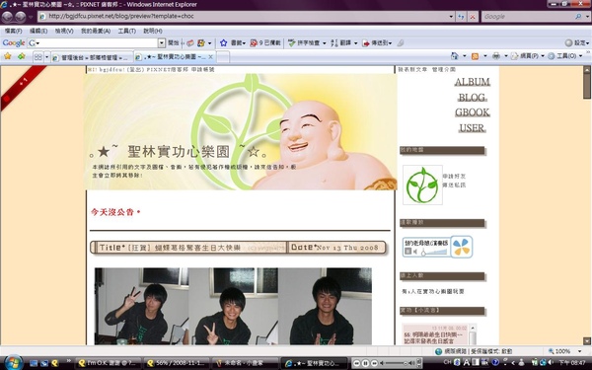Screen dimensions: 592x370
Task: Click the RSS feeds icon
Action: pos(475,56)
